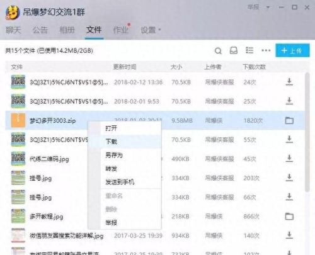
Task: Click the orange zip file icon
Action: (18, 120)
